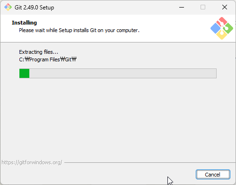Cancel the Git installation

pos(213,175)
